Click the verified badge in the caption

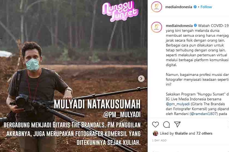pos(195,26)
